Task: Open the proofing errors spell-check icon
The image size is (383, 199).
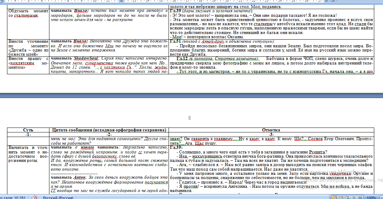Action: coord(34,197)
